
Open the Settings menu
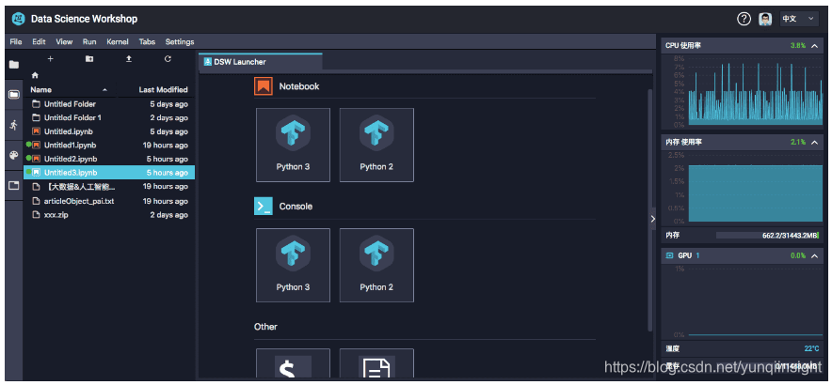coord(180,42)
